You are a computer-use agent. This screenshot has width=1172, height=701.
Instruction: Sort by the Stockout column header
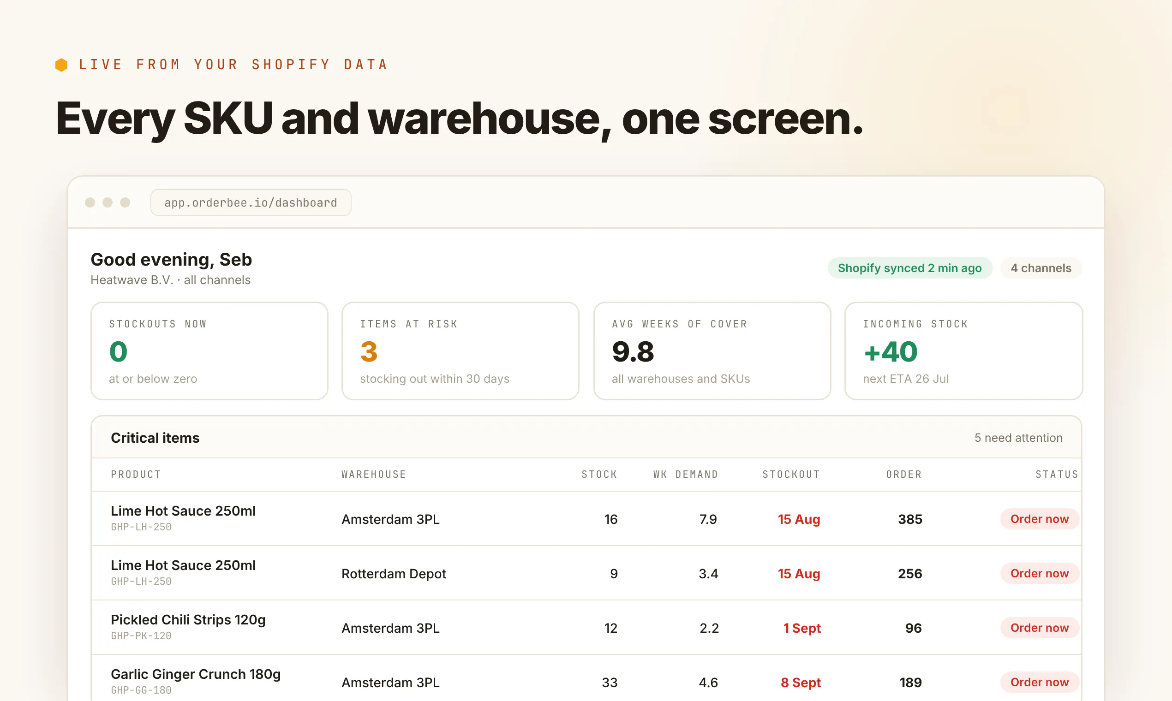pos(791,474)
